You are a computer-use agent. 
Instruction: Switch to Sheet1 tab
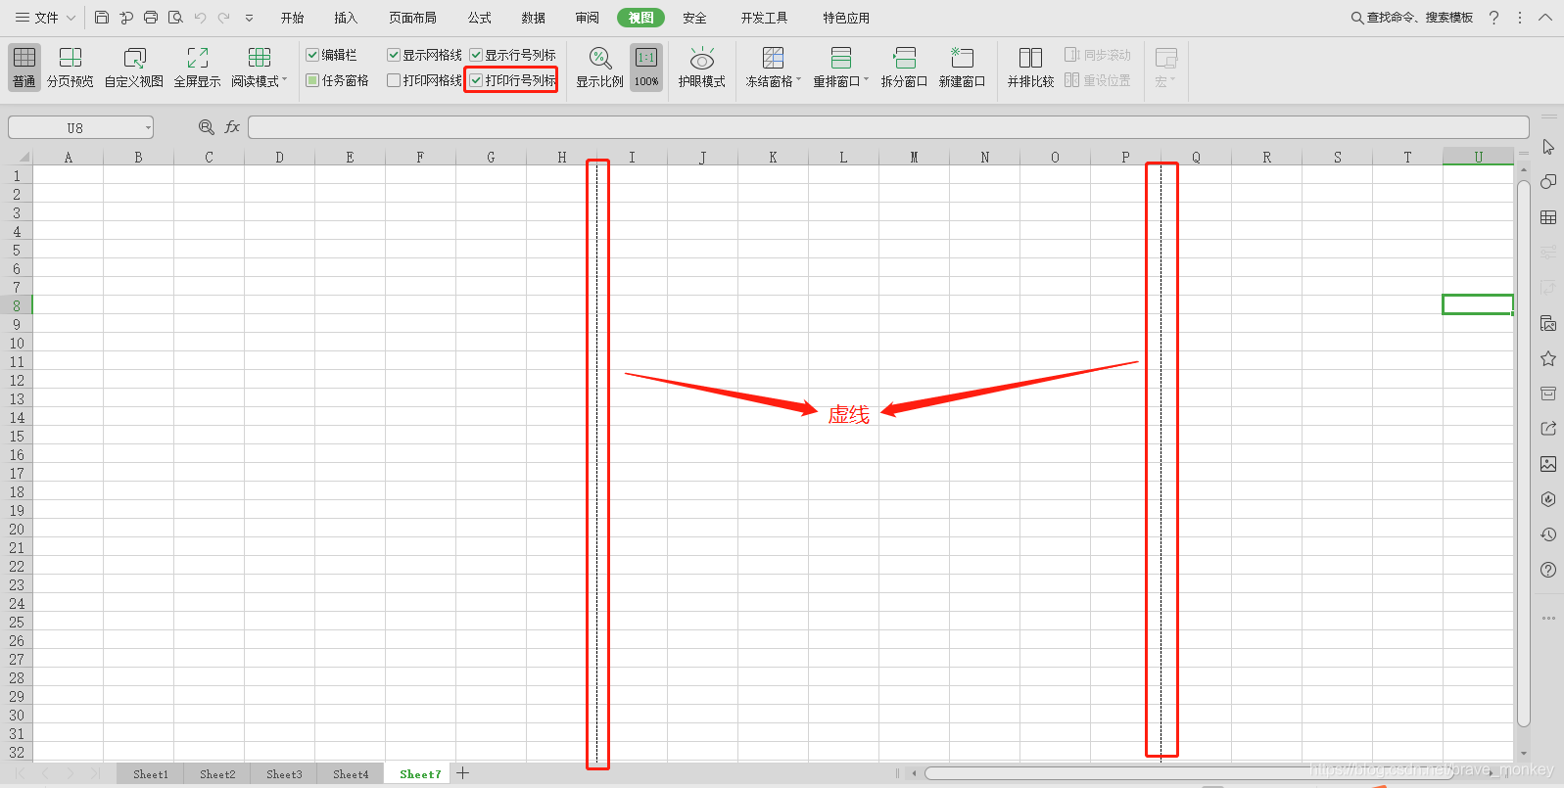(151, 773)
